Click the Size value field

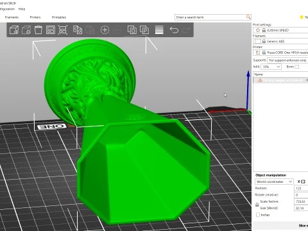(x=301, y=208)
